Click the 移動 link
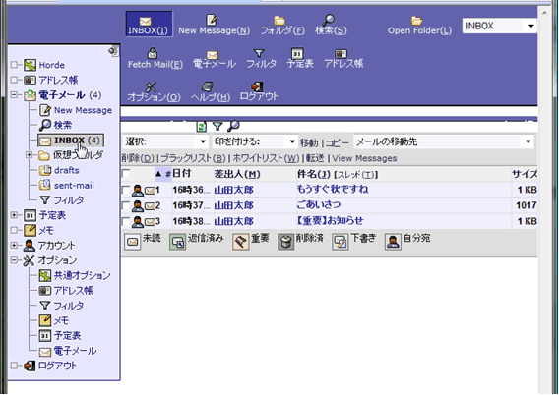 (309, 142)
